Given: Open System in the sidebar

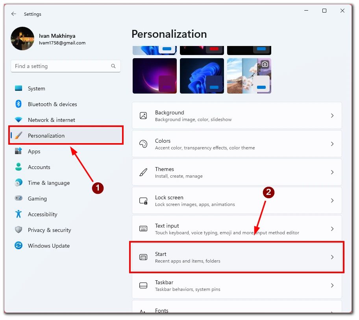Looking at the screenshot, I should (66, 88).
